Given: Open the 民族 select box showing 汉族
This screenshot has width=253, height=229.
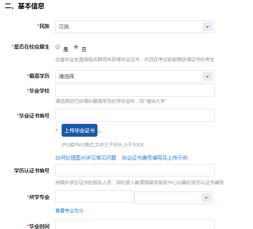Looking at the screenshot, I should (x=129, y=27).
